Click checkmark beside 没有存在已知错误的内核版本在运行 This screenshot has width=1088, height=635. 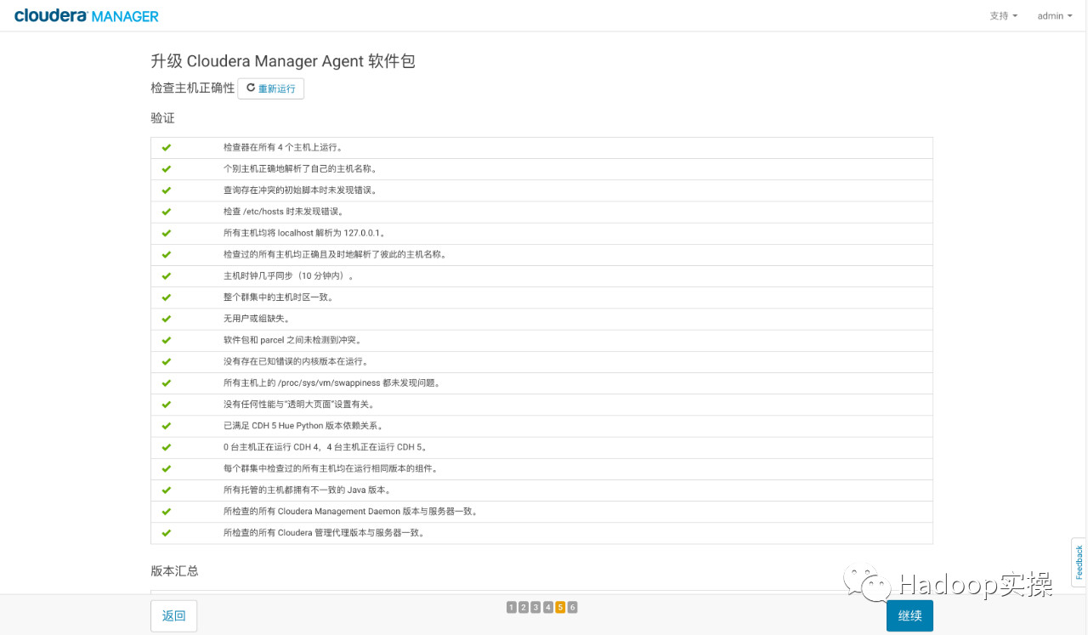167,361
